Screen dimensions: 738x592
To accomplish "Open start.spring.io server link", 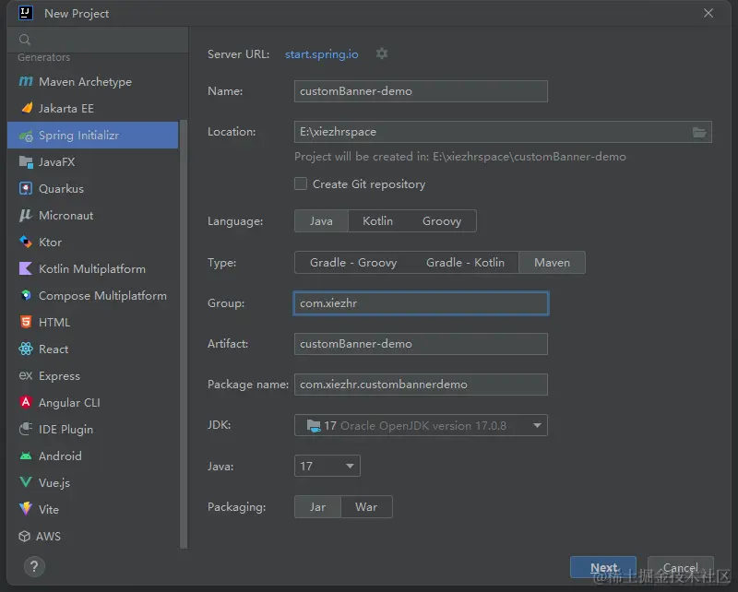I will (321, 54).
